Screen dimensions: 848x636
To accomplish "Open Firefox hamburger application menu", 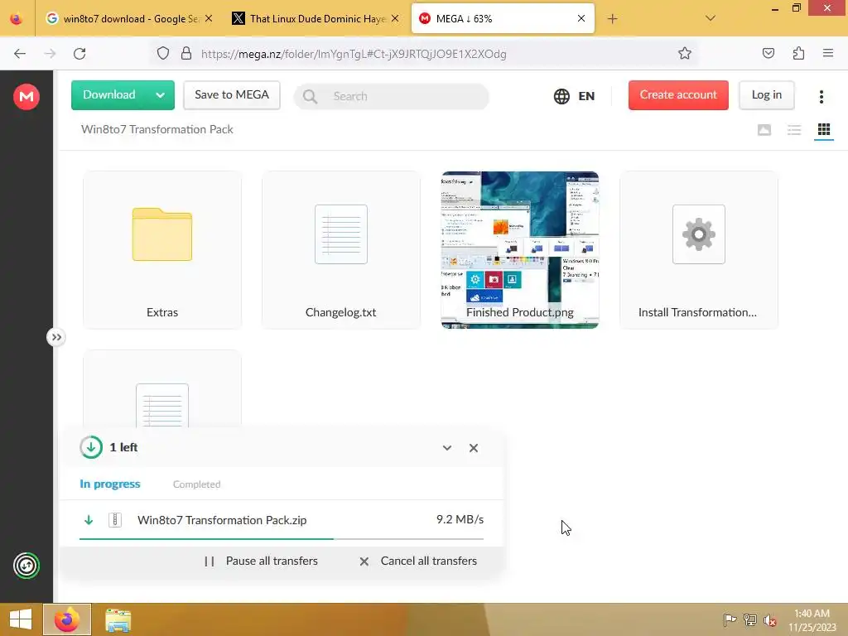I will [828, 53].
